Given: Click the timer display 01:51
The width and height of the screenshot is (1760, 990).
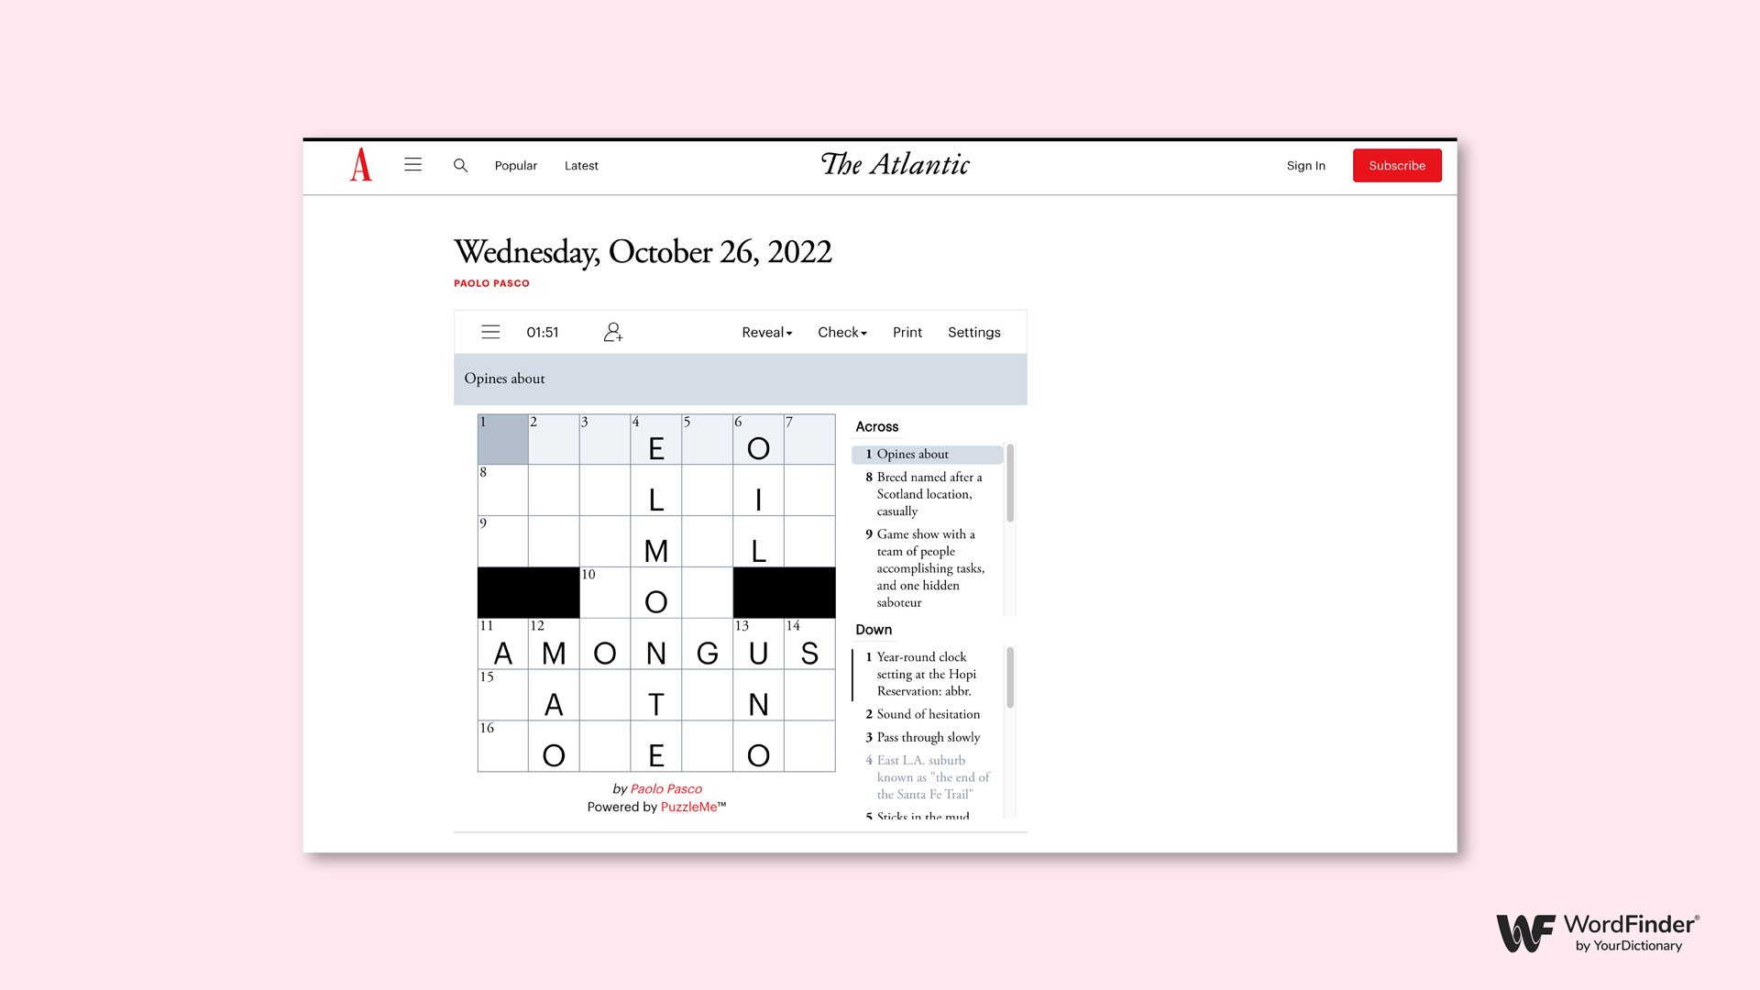Looking at the screenshot, I should coord(543,331).
